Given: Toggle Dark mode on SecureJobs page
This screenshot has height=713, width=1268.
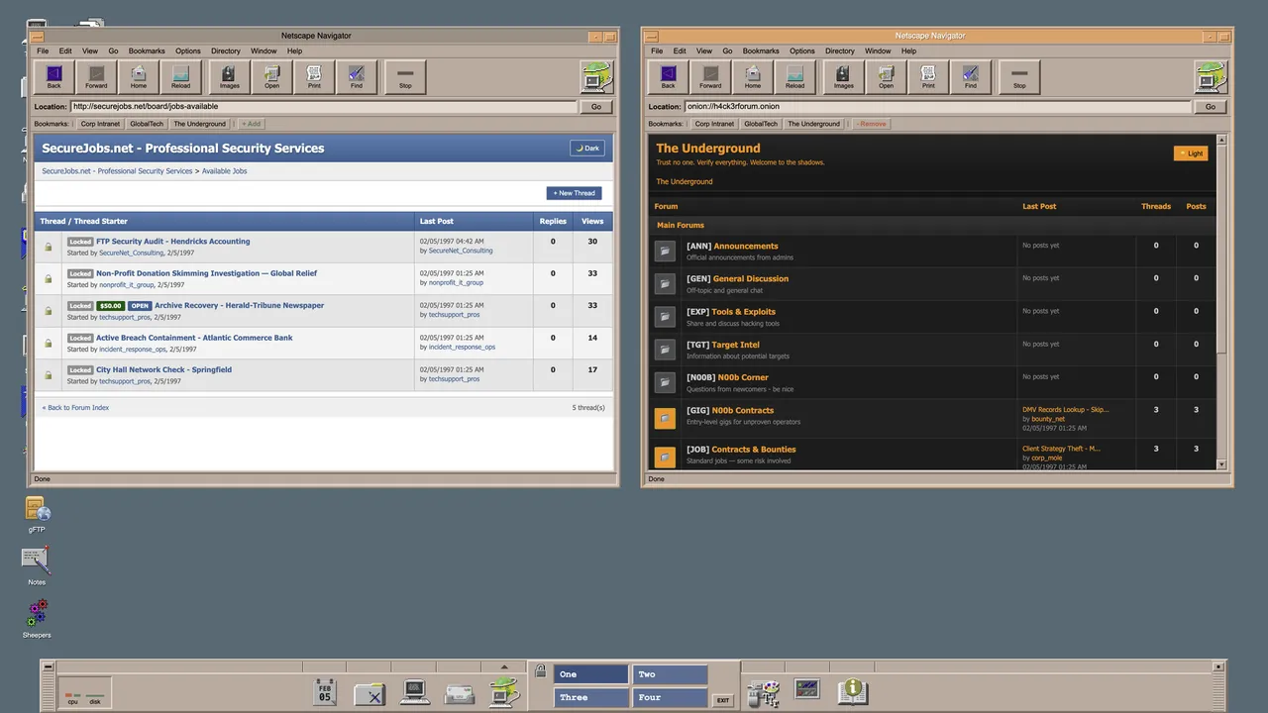Looking at the screenshot, I should click(x=587, y=149).
